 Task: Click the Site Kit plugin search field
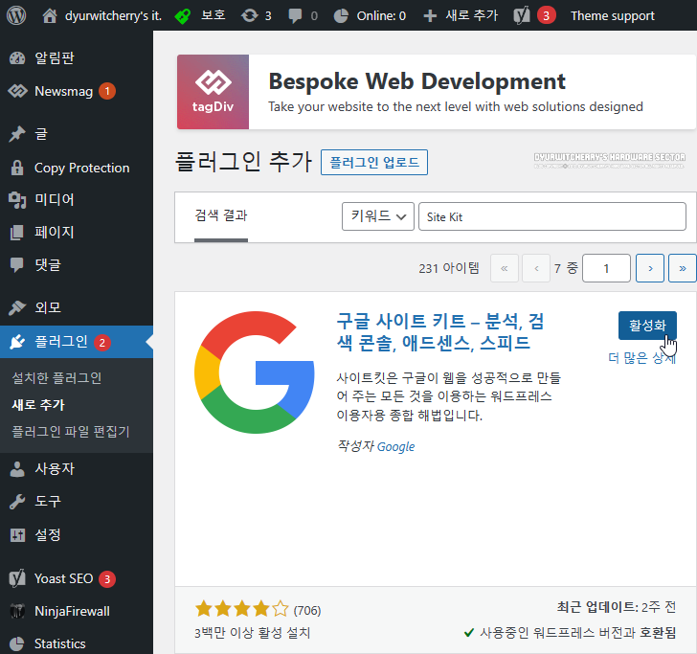click(552, 216)
